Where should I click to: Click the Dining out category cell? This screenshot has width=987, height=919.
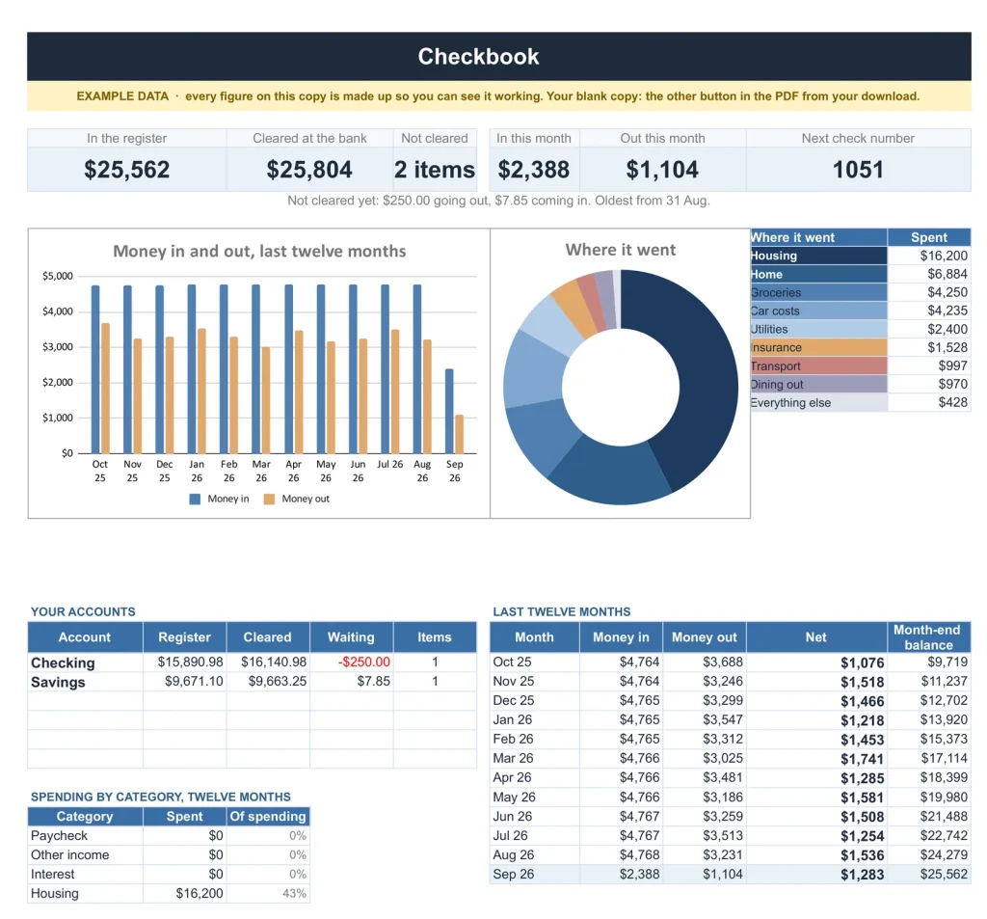pyautogui.click(x=818, y=384)
